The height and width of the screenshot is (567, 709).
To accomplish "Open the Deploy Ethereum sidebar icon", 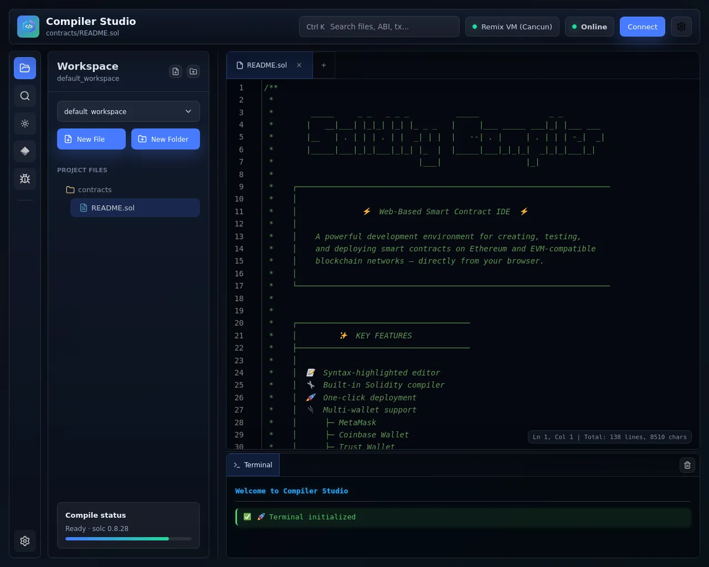I will pyautogui.click(x=25, y=151).
